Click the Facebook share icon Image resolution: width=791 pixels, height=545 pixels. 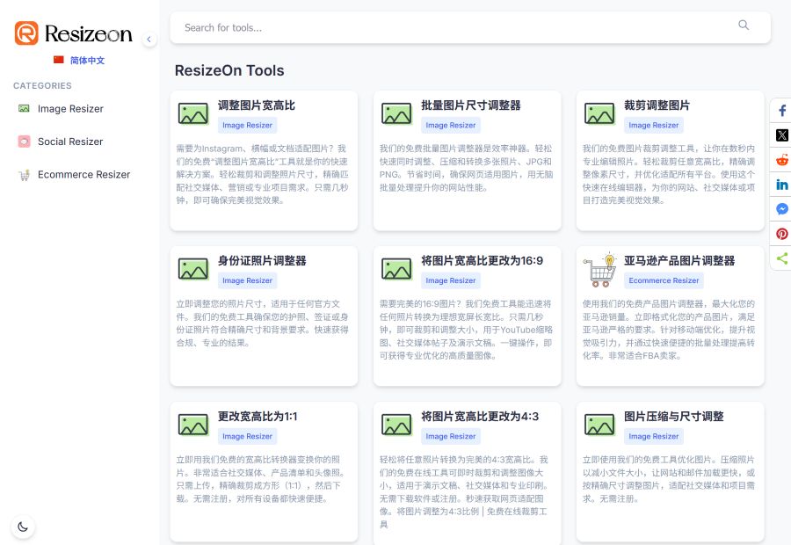pos(781,111)
